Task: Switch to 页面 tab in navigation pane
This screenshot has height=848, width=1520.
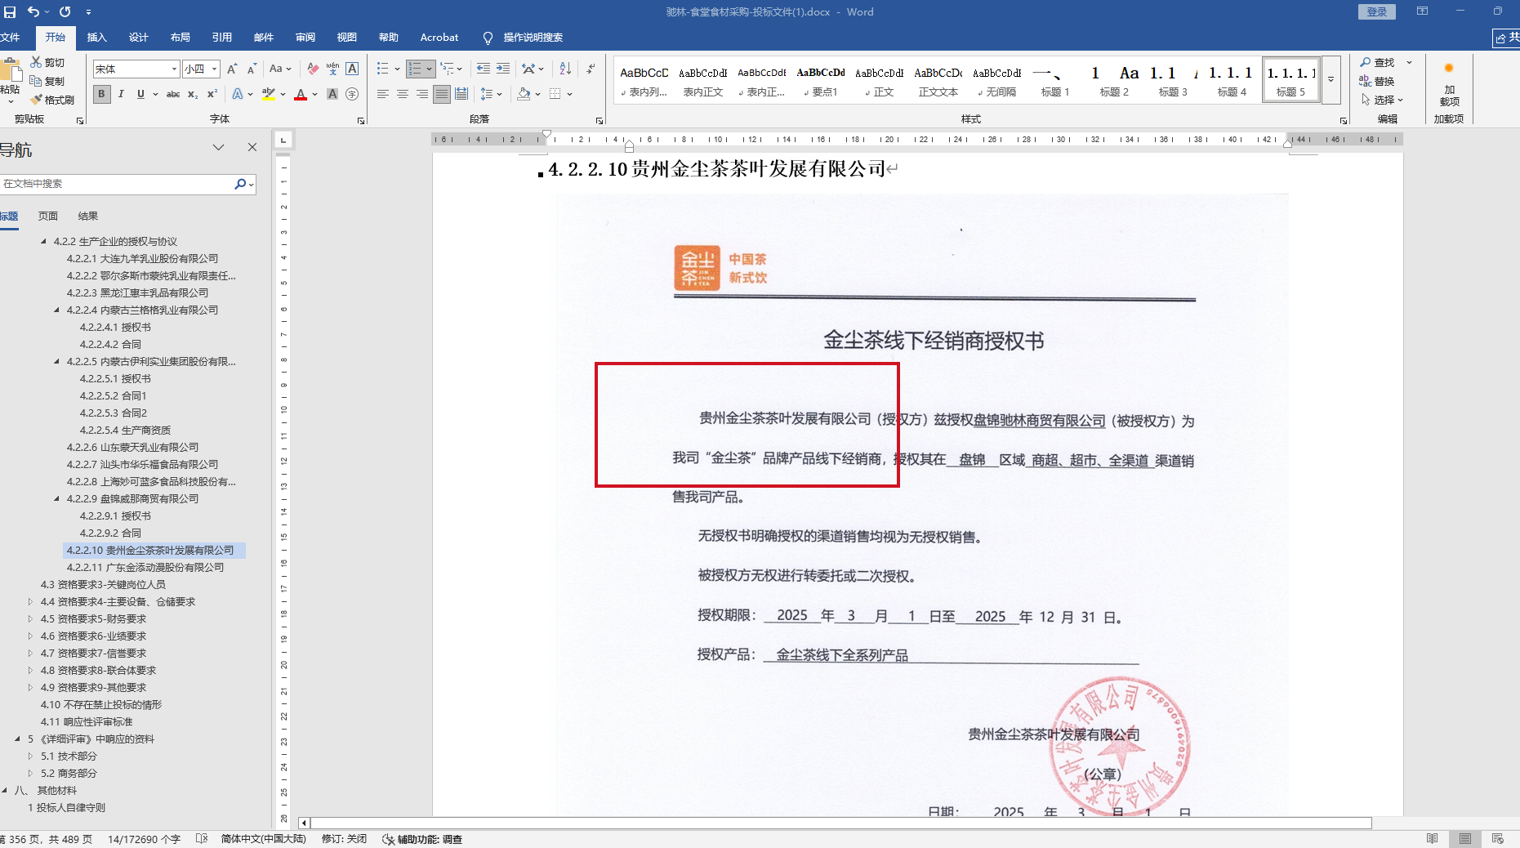Action: tap(48, 216)
